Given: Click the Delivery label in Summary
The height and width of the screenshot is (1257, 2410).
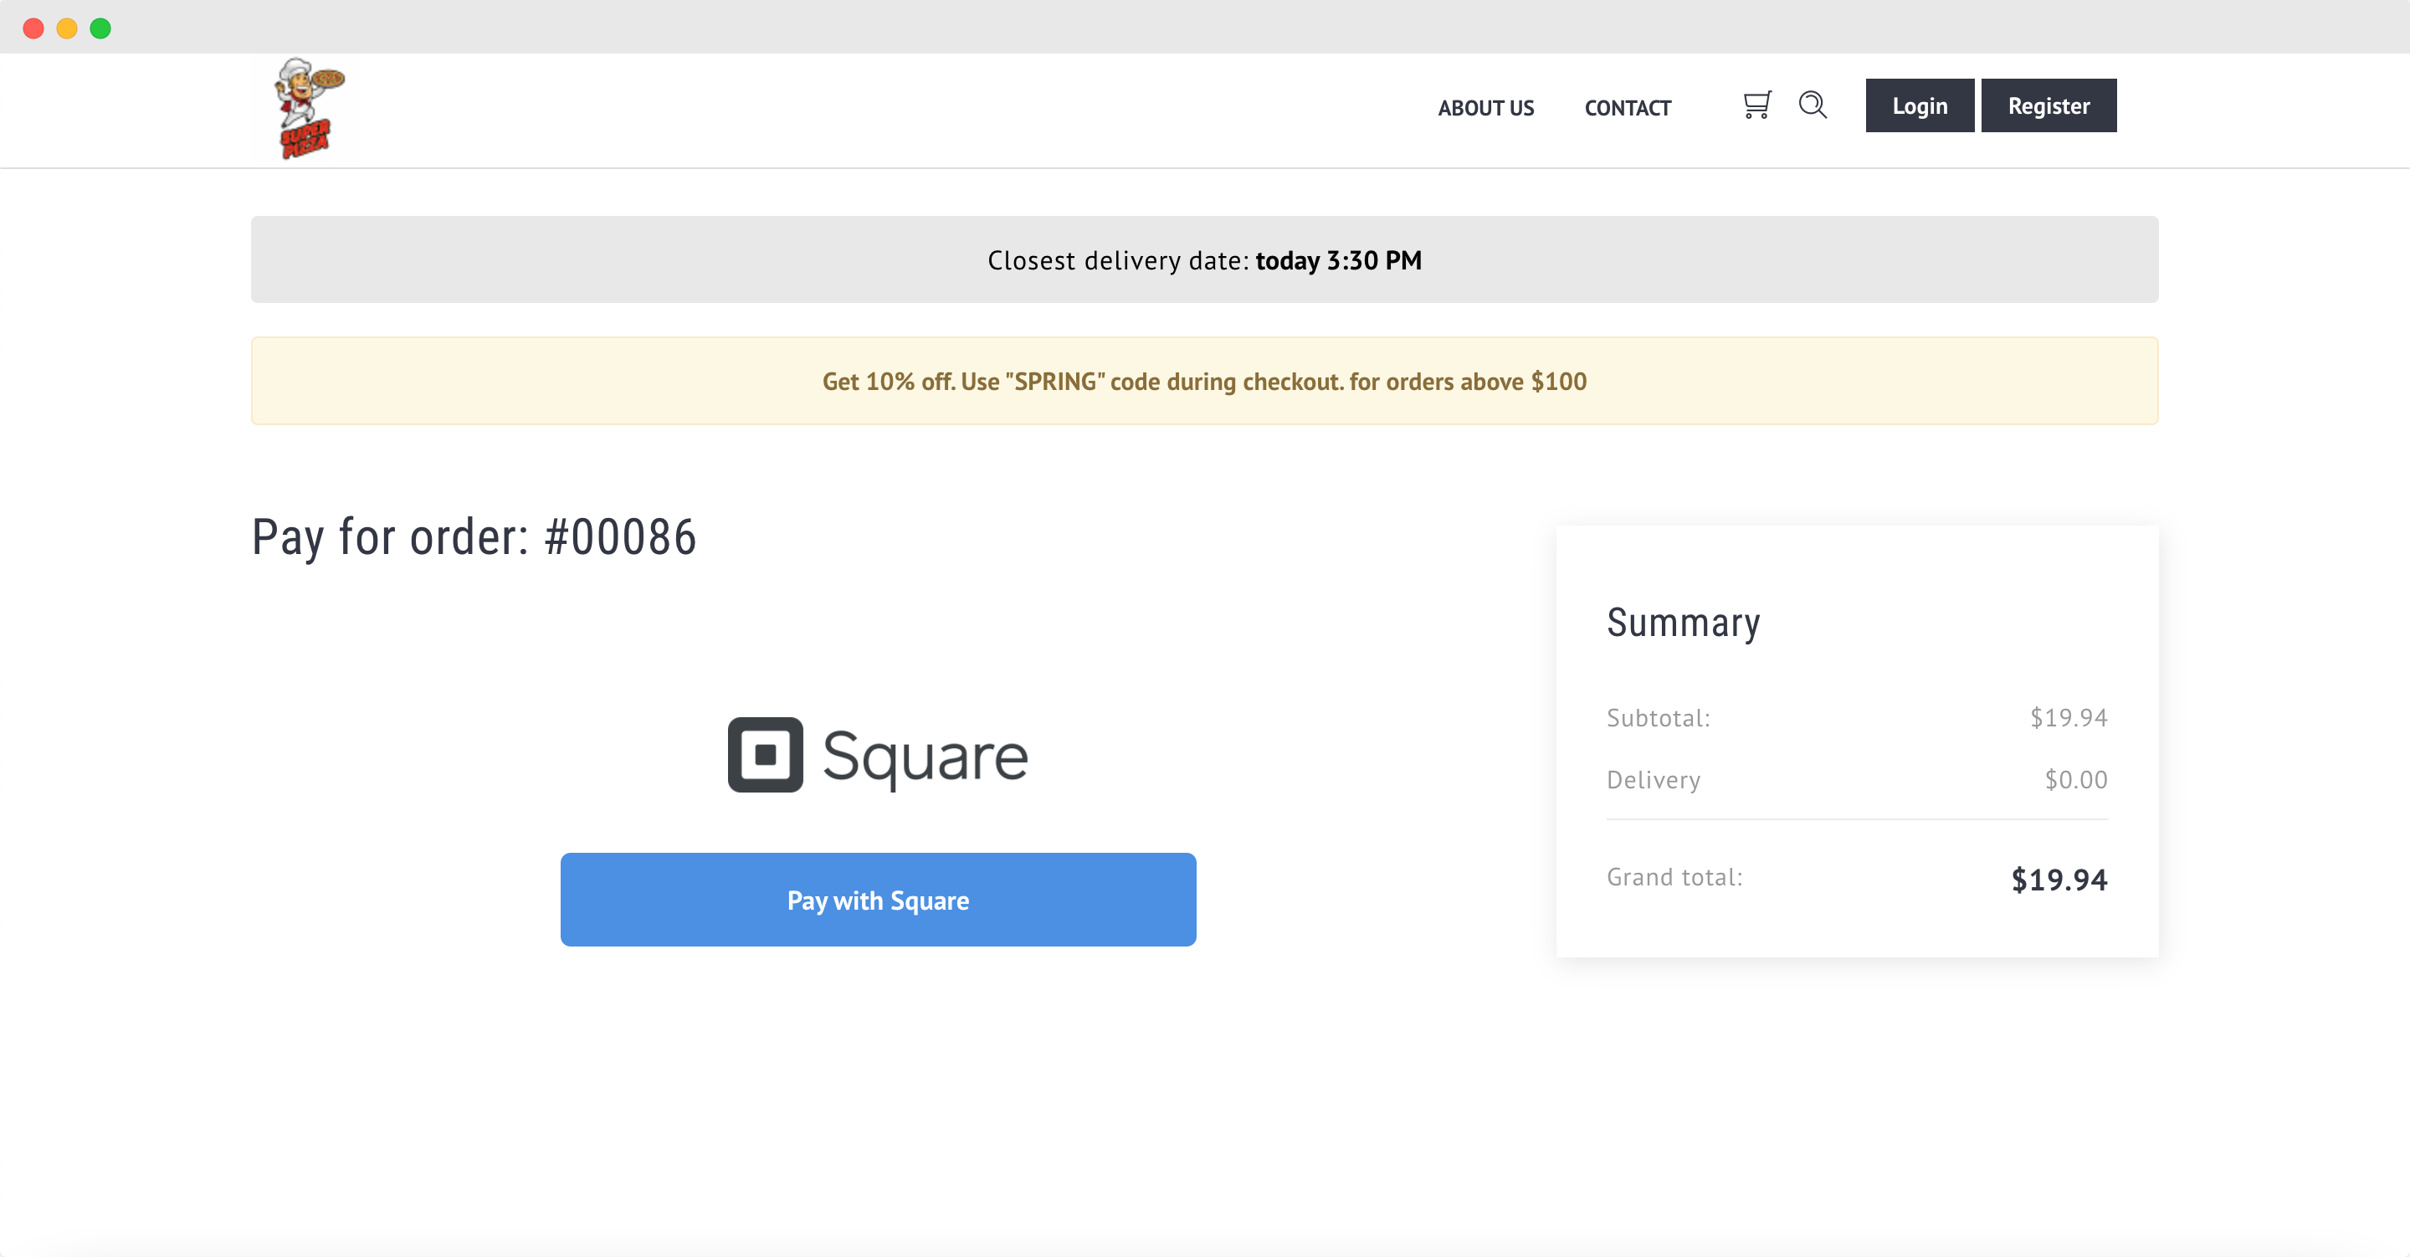Looking at the screenshot, I should (x=1654, y=780).
